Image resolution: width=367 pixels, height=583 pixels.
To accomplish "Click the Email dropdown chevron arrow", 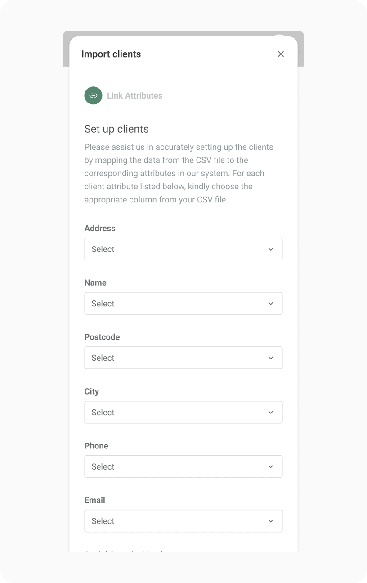I will coord(271,521).
